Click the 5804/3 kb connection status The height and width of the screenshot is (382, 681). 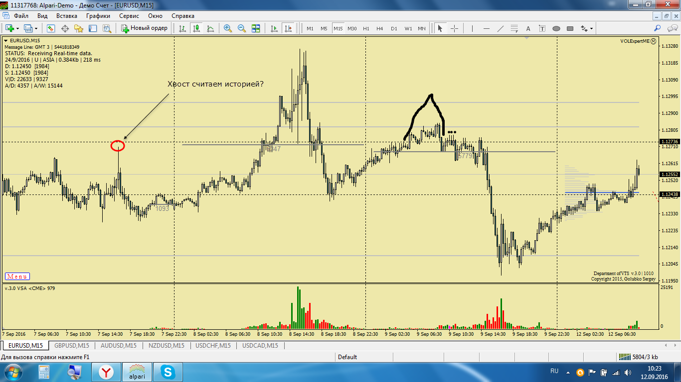(638, 357)
